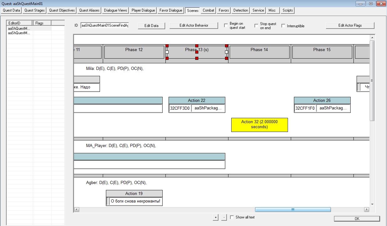Click vertical scrollbar up arrow
This screenshot has width=387, height=226.
(372, 38)
